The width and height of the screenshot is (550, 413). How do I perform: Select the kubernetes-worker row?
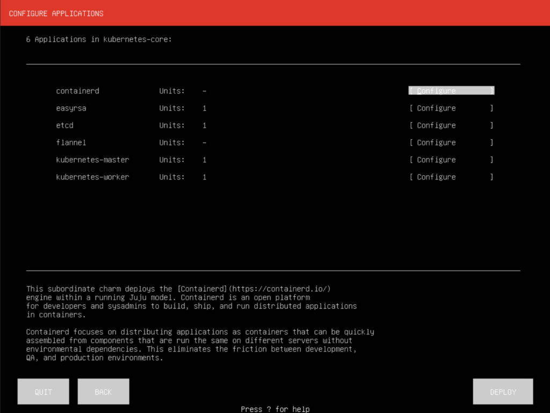pos(92,176)
